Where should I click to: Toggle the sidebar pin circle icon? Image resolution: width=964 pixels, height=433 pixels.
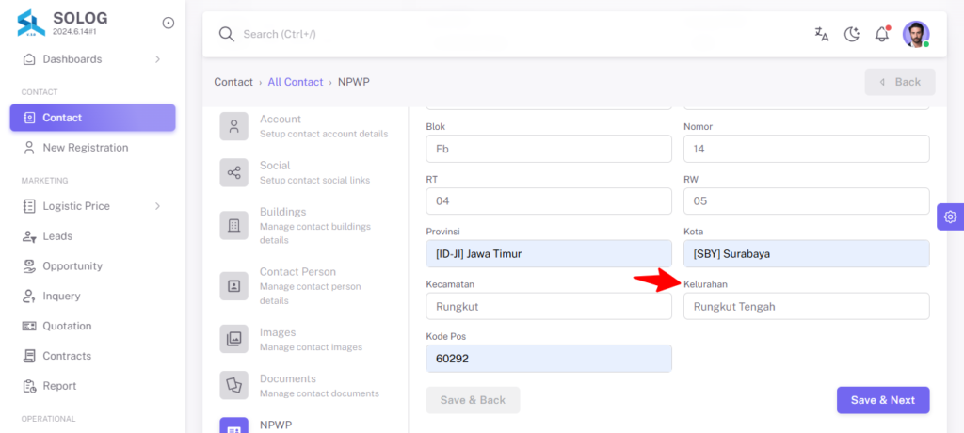click(x=168, y=23)
